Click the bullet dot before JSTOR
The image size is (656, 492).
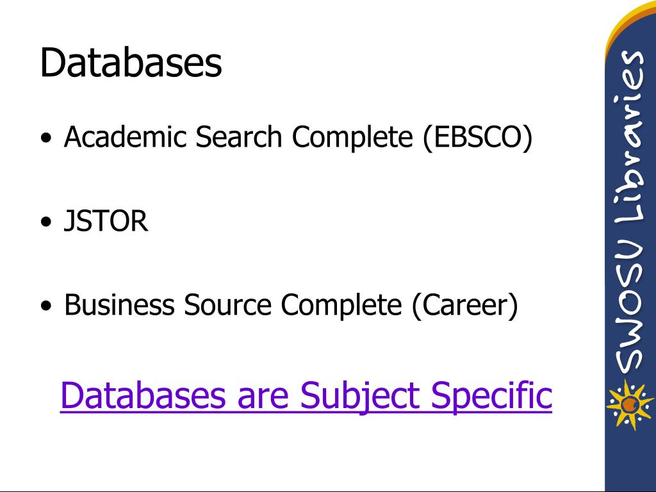point(46,222)
